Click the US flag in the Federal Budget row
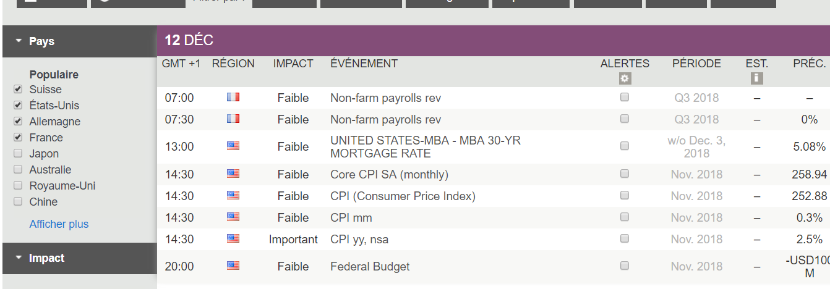 [233, 266]
